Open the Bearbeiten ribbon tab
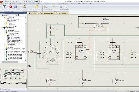Viewport: 139px width, 92px height. point(13,4)
